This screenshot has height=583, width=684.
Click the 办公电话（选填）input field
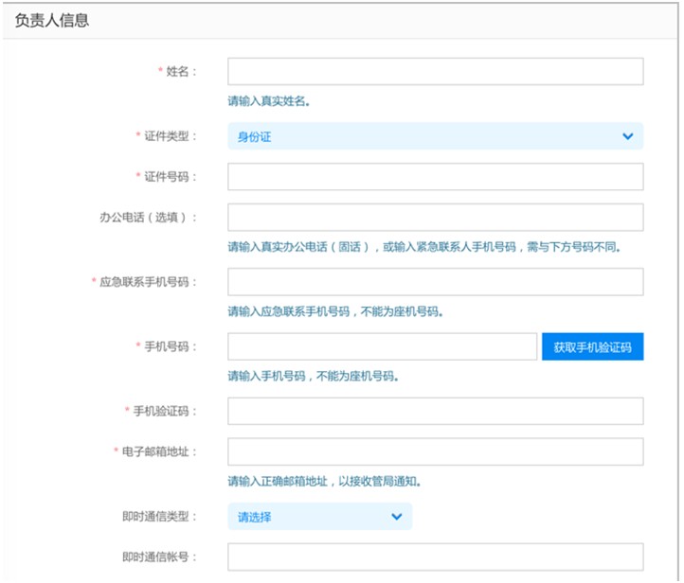click(x=435, y=218)
